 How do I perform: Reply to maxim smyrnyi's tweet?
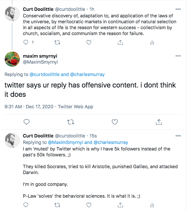click(x=26, y=121)
